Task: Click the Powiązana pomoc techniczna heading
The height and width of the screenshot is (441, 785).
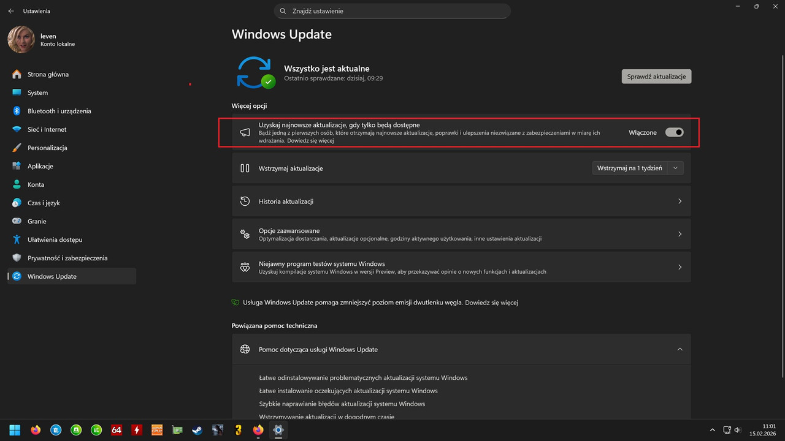Action: pos(275,326)
